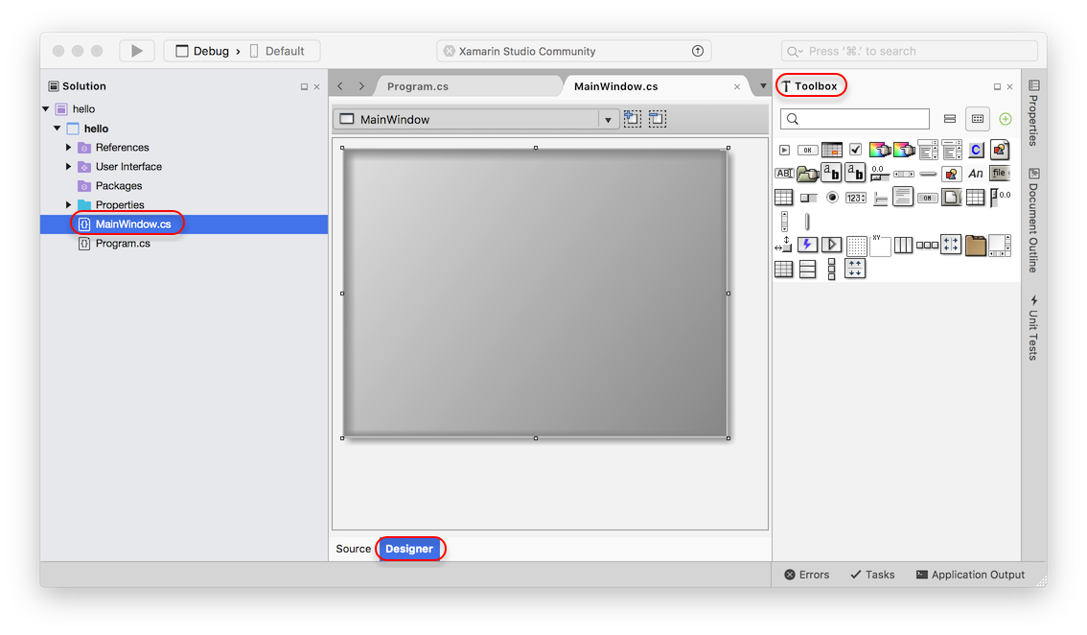Pick the Radio Button widget in Toolbox
1087x635 pixels.
coord(832,198)
